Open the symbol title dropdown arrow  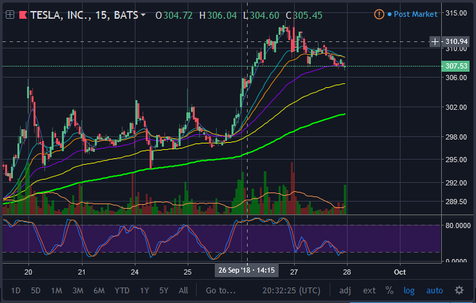tap(143, 15)
